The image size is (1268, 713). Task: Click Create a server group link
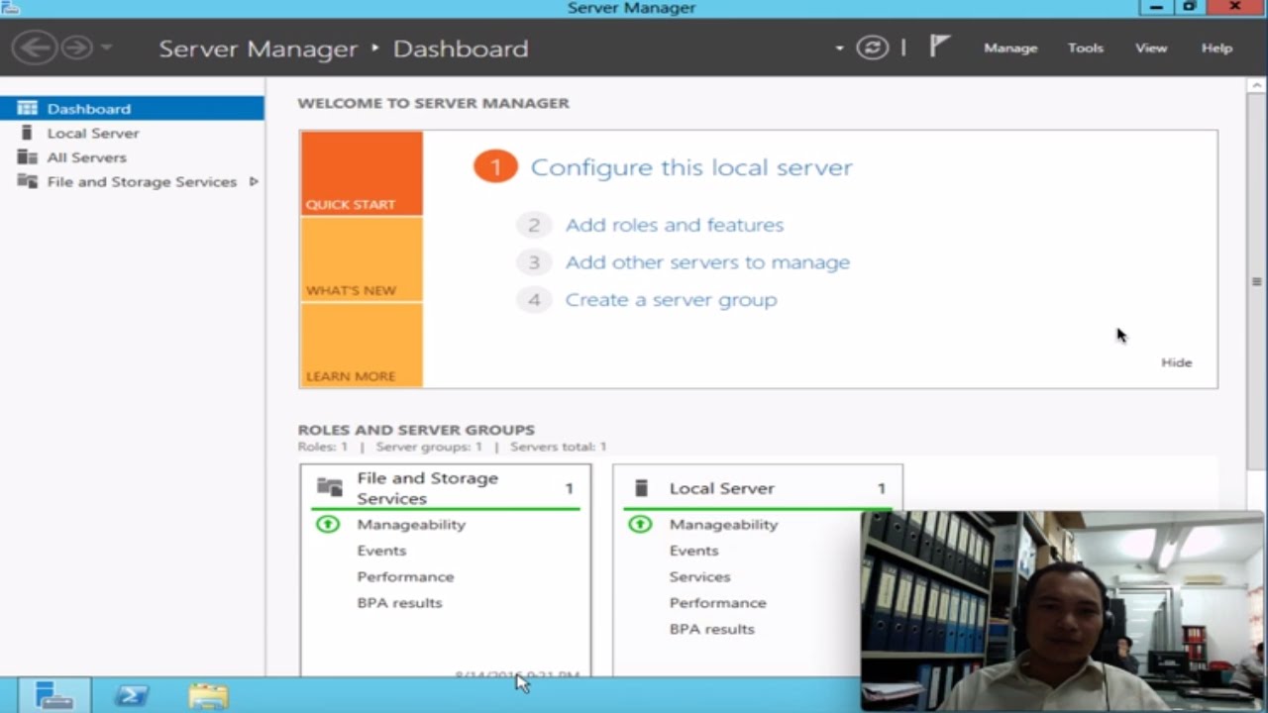671,300
